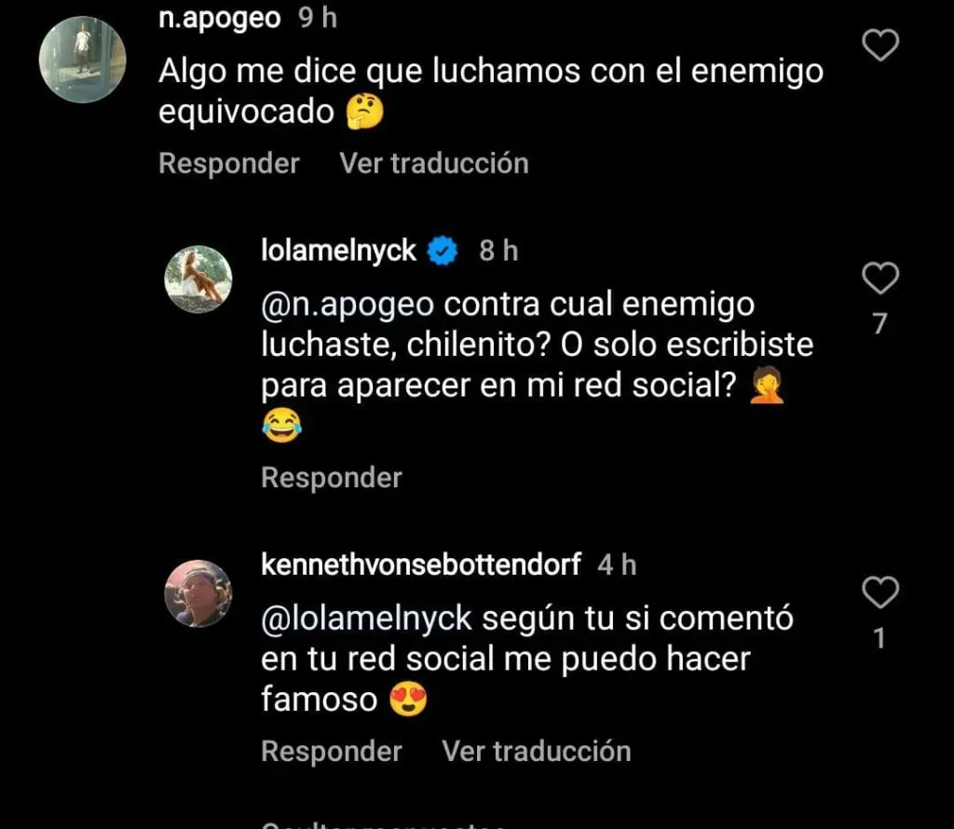View translation of kennethvonsebottendorf's reply
954x829 pixels.
tap(536, 751)
